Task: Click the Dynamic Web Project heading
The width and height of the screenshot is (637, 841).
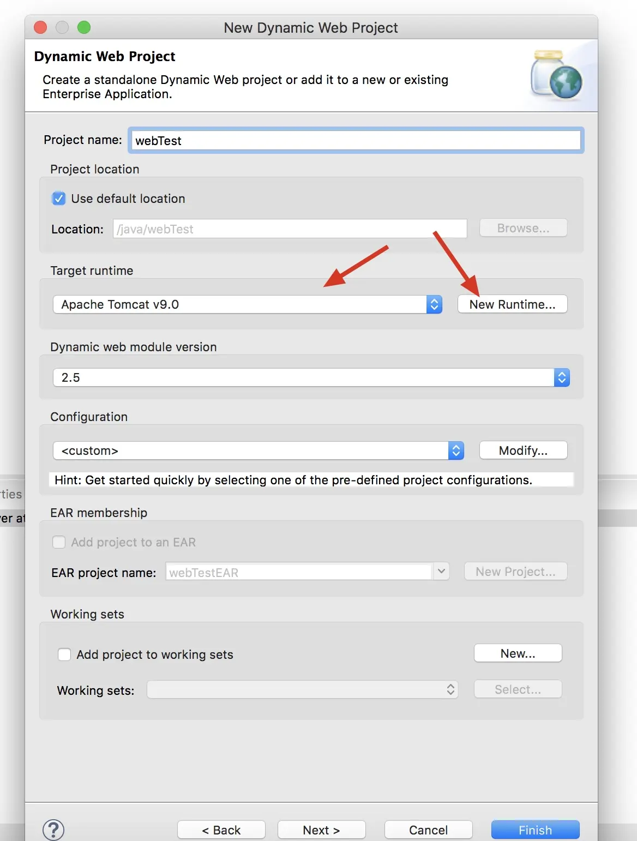Action: (x=105, y=56)
